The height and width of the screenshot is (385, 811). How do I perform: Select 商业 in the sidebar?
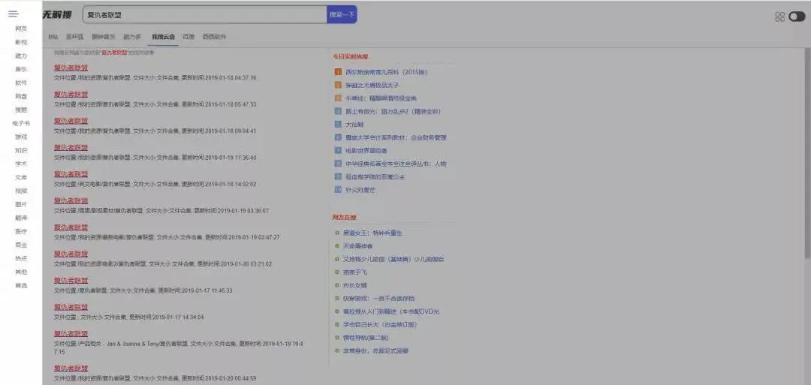21,245
